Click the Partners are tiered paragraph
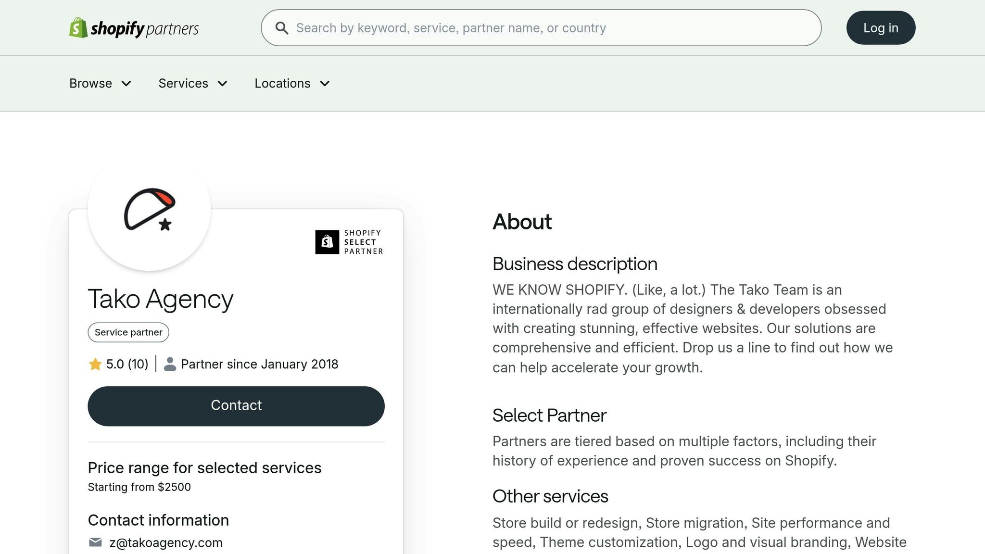 (684, 451)
